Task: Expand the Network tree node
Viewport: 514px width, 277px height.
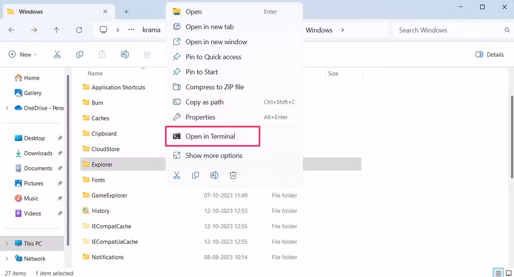Action: [7, 259]
